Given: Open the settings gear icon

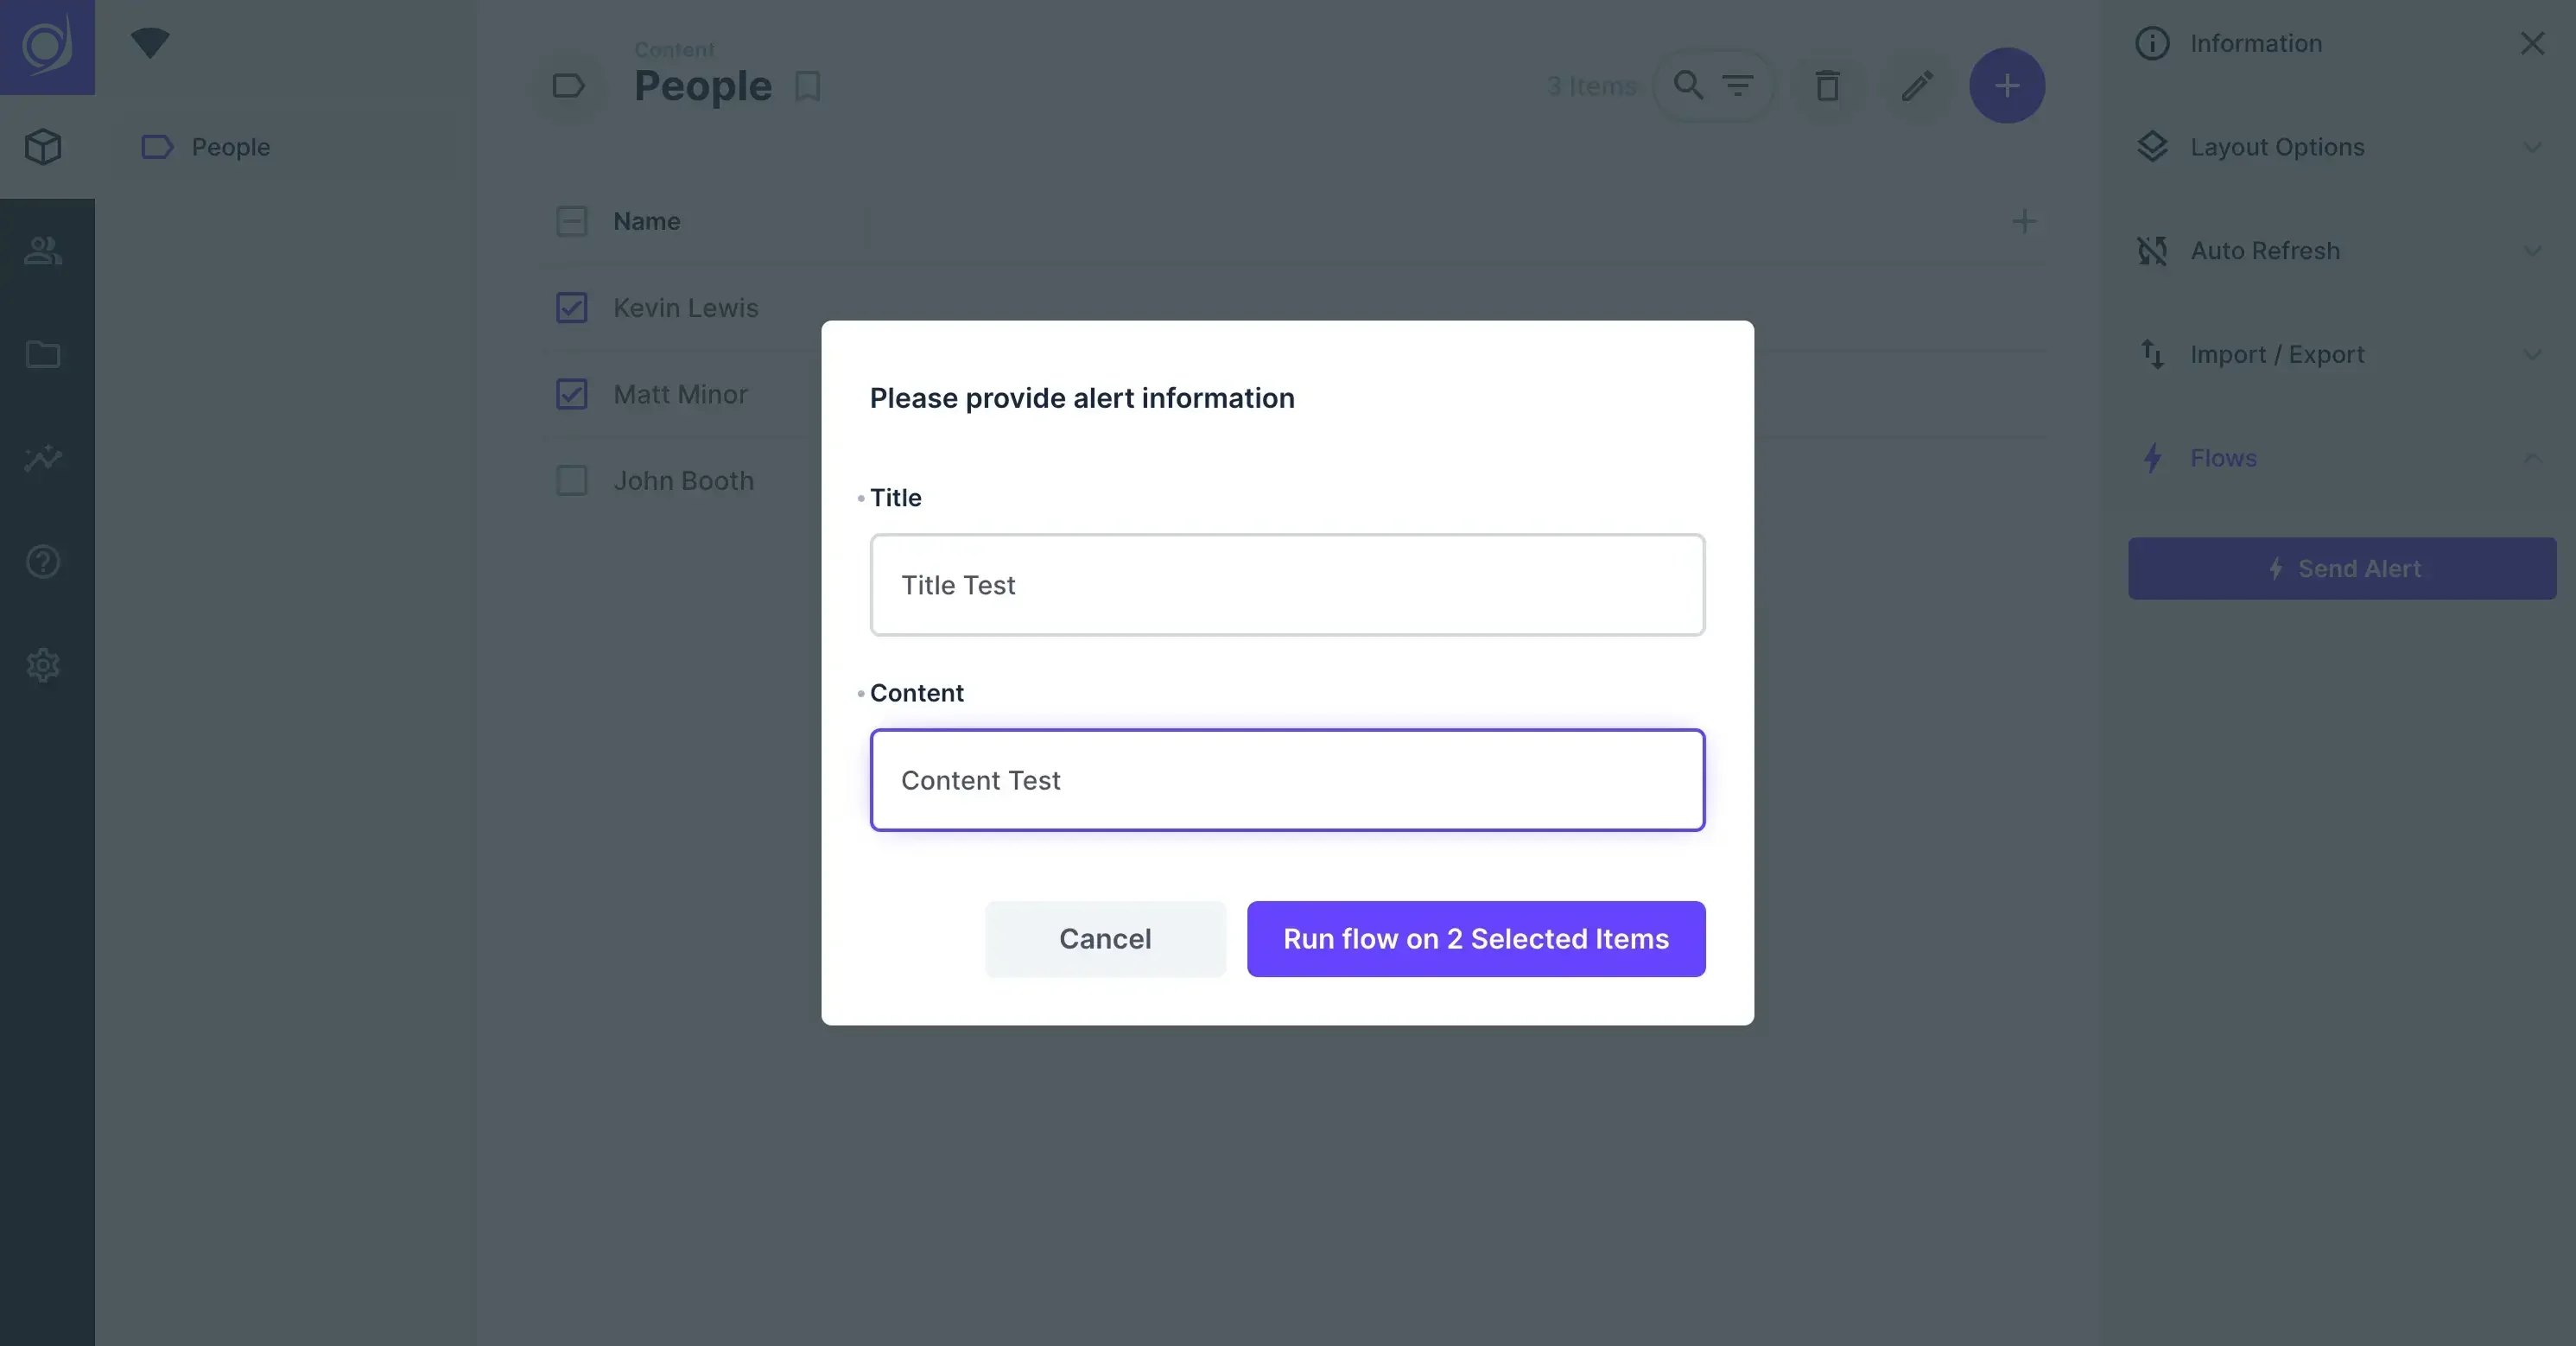Looking at the screenshot, I should (x=43, y=665).
